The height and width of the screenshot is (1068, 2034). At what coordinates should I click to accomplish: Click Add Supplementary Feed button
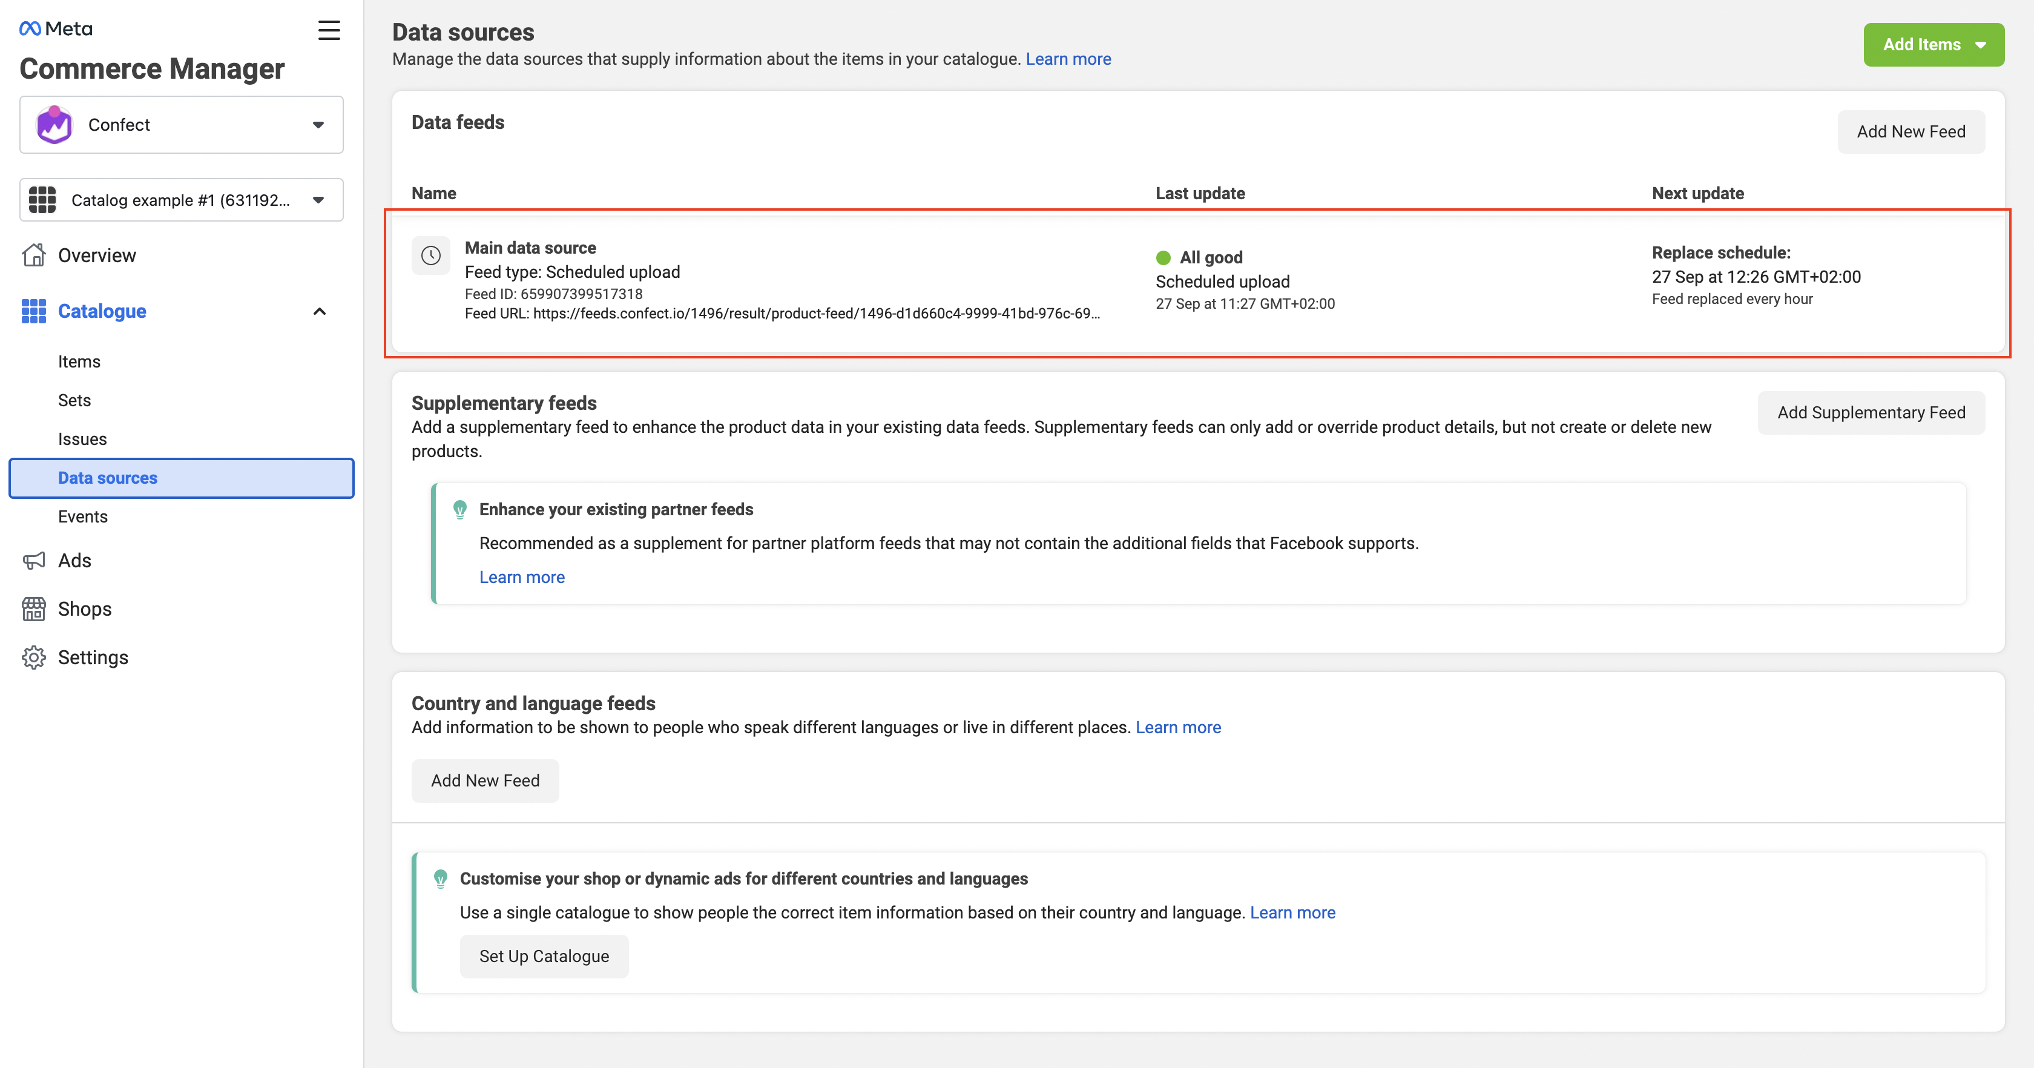[1871, 412]
